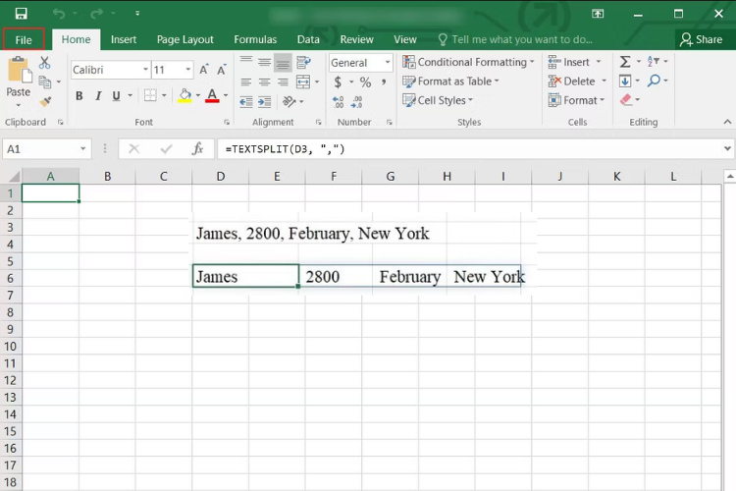Collapse the ribbon with chevron arrow

(x=727, y=122)
